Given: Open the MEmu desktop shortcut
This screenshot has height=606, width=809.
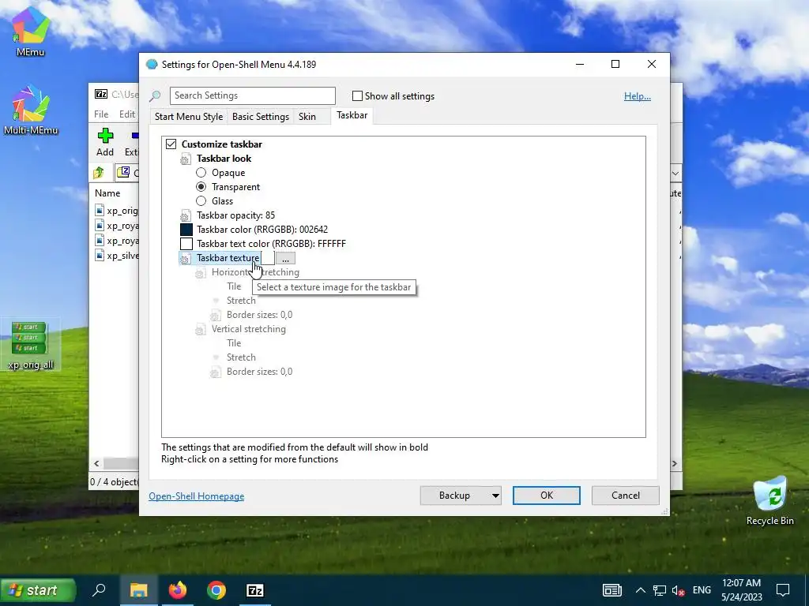Looking at the screenshot, I should (31, 31).
